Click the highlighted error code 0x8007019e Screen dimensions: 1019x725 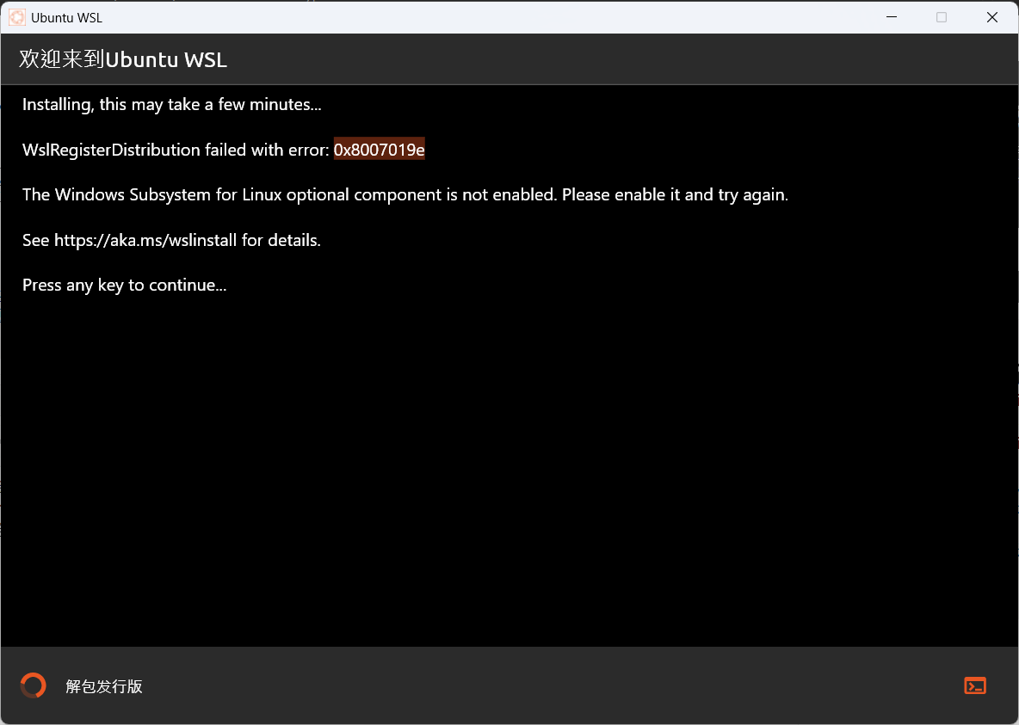point(379,149)
